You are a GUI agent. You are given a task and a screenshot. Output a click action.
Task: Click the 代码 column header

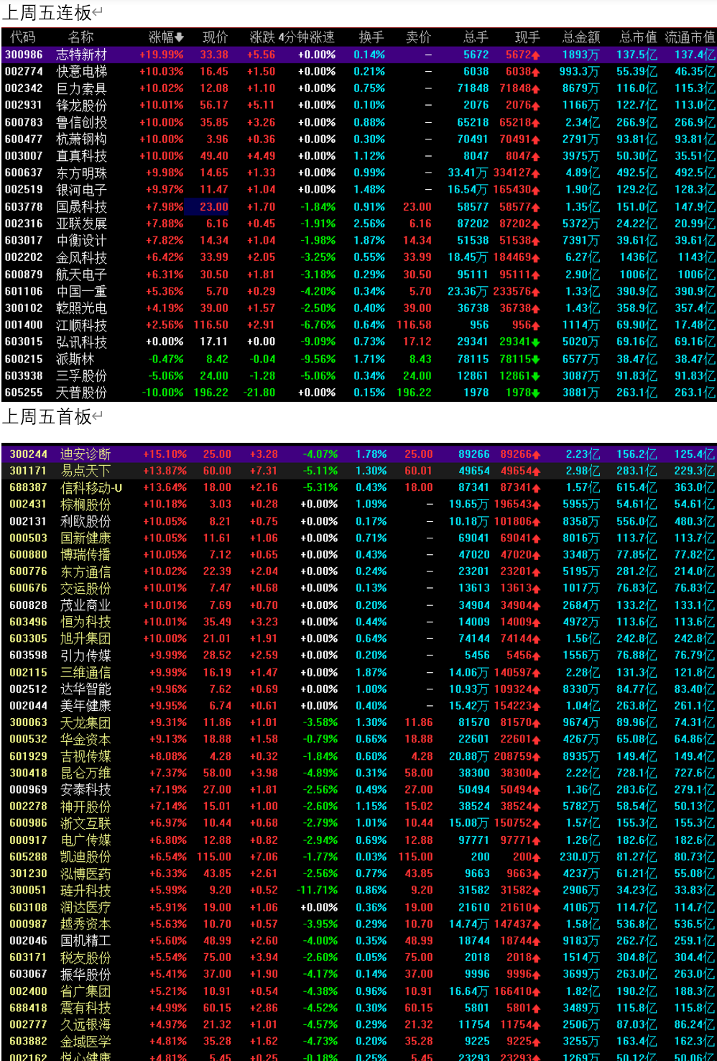click(x=22, y=37)
